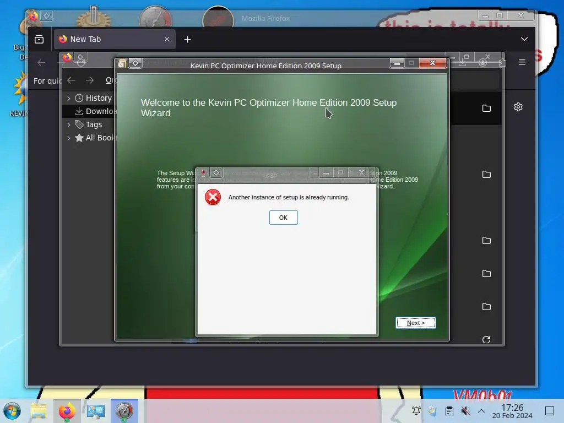Close the New Tab tab
Screen dimensions: 564x423
pos(166,39)
